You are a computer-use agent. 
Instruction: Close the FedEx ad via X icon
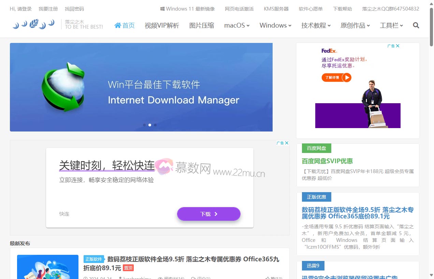click(397, 46)
